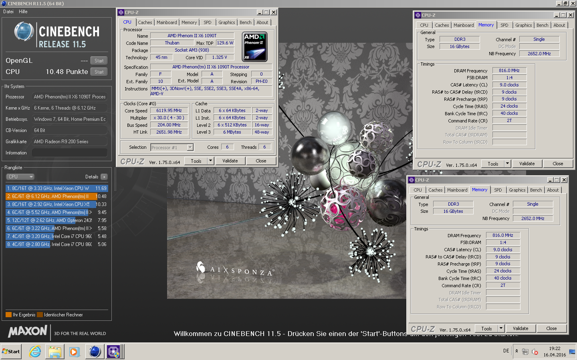Viewport: 577px width, 360px height.
Task: Click Close button in upper Memory CPU-Z
Action: point(558,164)
